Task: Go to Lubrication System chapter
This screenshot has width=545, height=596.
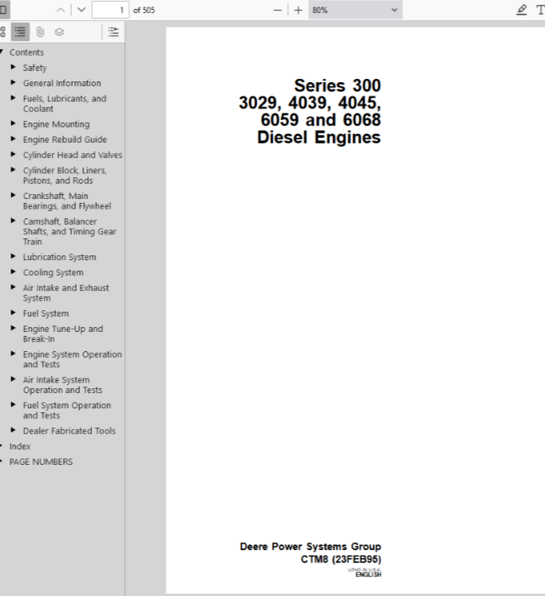Action: 60,257
